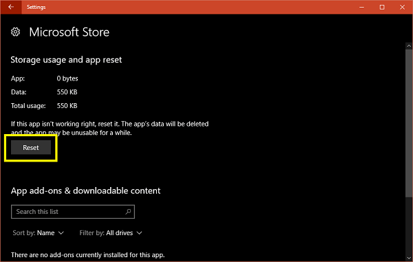Click App add-ons & downloadable content heading
Viewport: 413px width, 262px height.
85,190
